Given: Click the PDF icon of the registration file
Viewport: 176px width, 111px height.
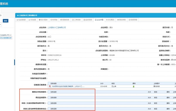Looking at the screenshot, I should tap(50, 86).
